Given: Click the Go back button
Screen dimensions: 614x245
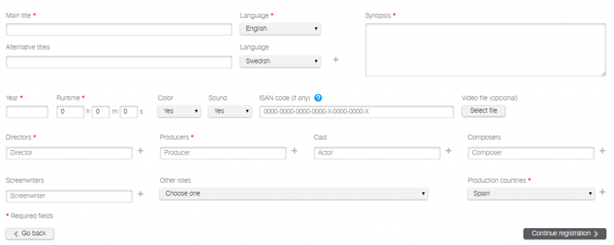Looking at the screenshot, I should (30, 234).
